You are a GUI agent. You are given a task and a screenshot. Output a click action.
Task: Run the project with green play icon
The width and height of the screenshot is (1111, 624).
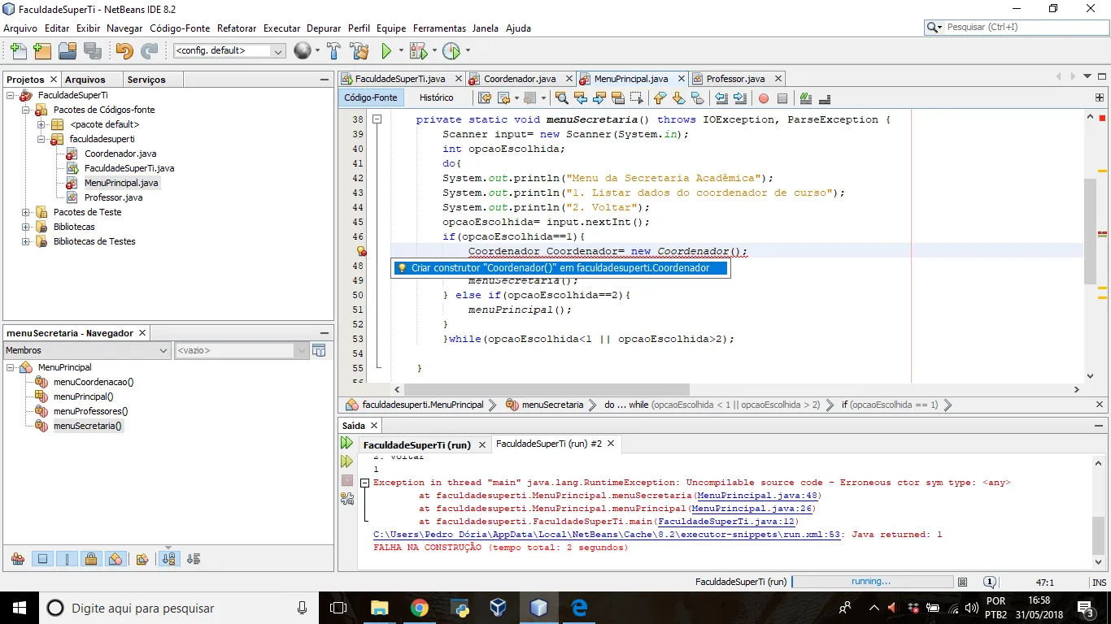click(387, 51)
